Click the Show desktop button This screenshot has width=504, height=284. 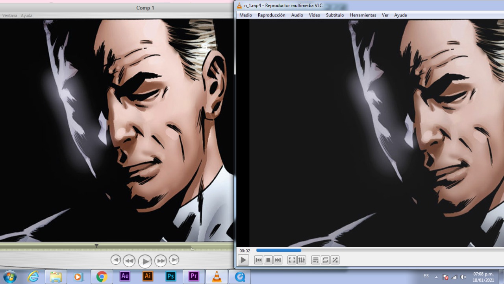click(501, 277)
